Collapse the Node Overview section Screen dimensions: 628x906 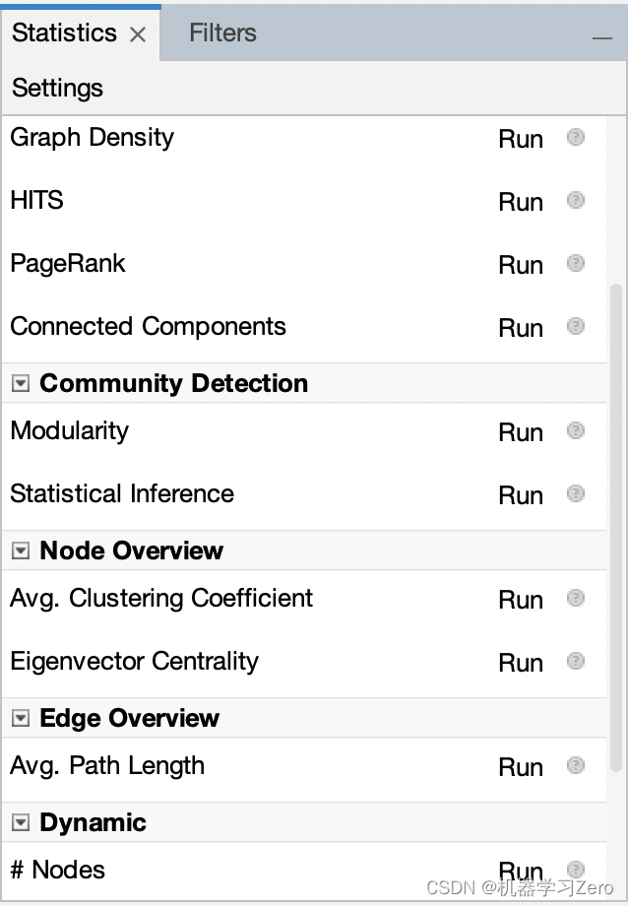click(x=21, y=550)
